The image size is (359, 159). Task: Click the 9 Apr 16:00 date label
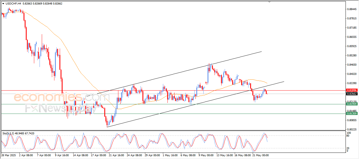tap(62, 155)
